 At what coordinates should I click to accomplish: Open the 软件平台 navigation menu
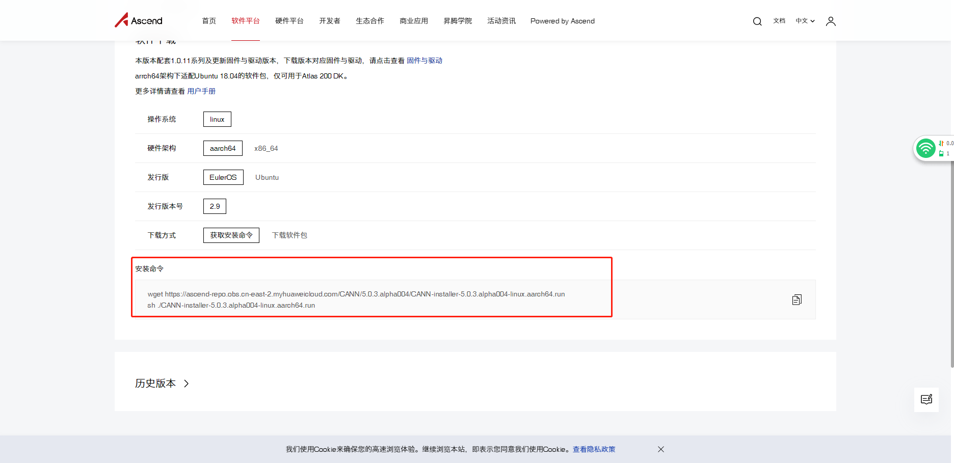click(246, 21)
